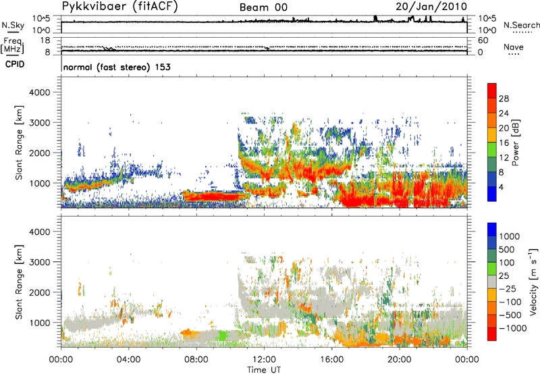
Task: Click the -100 tick on velocity colorbar
Action: (x=510, y=302)
